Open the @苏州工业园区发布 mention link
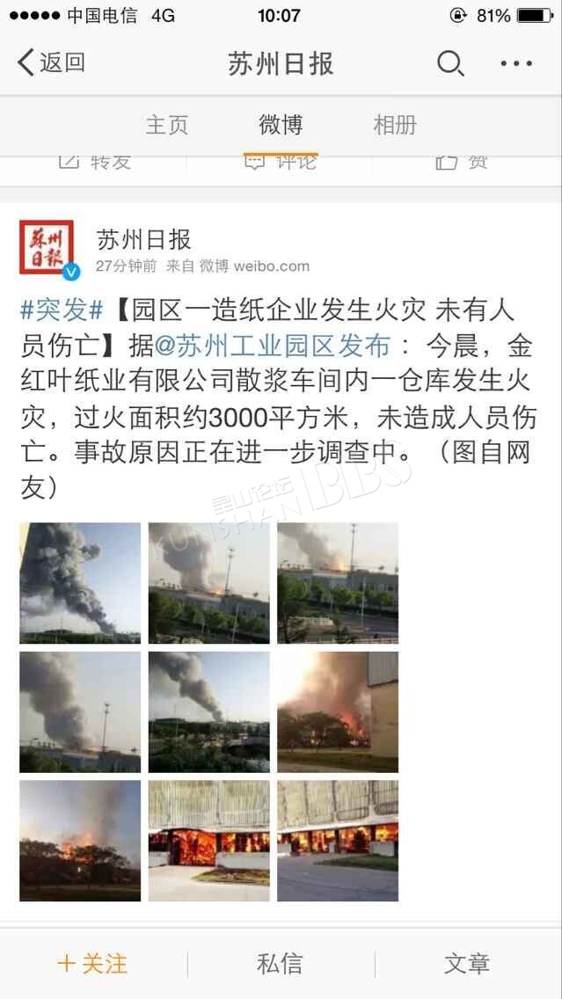 coord(272,346)
